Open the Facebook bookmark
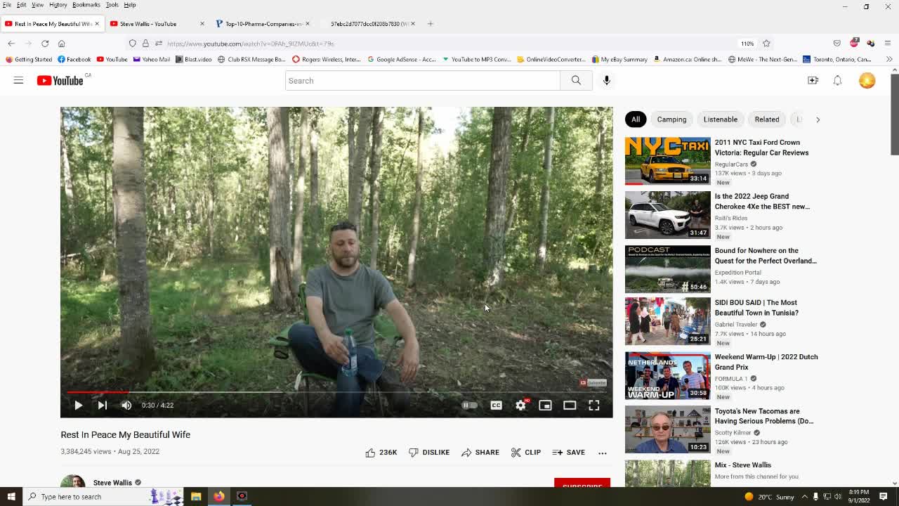Viewport: 899px width, 506px height. click(74, 60)
